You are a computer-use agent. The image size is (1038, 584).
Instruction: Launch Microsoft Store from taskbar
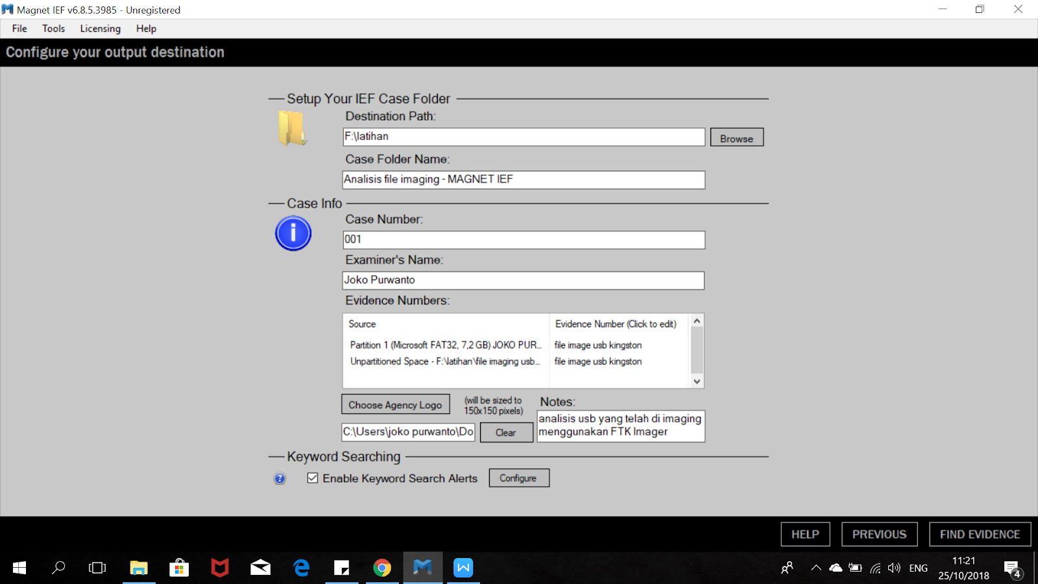coord(179,568)
